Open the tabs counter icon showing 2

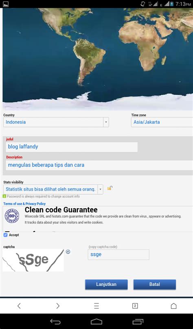tap(135, 306)
